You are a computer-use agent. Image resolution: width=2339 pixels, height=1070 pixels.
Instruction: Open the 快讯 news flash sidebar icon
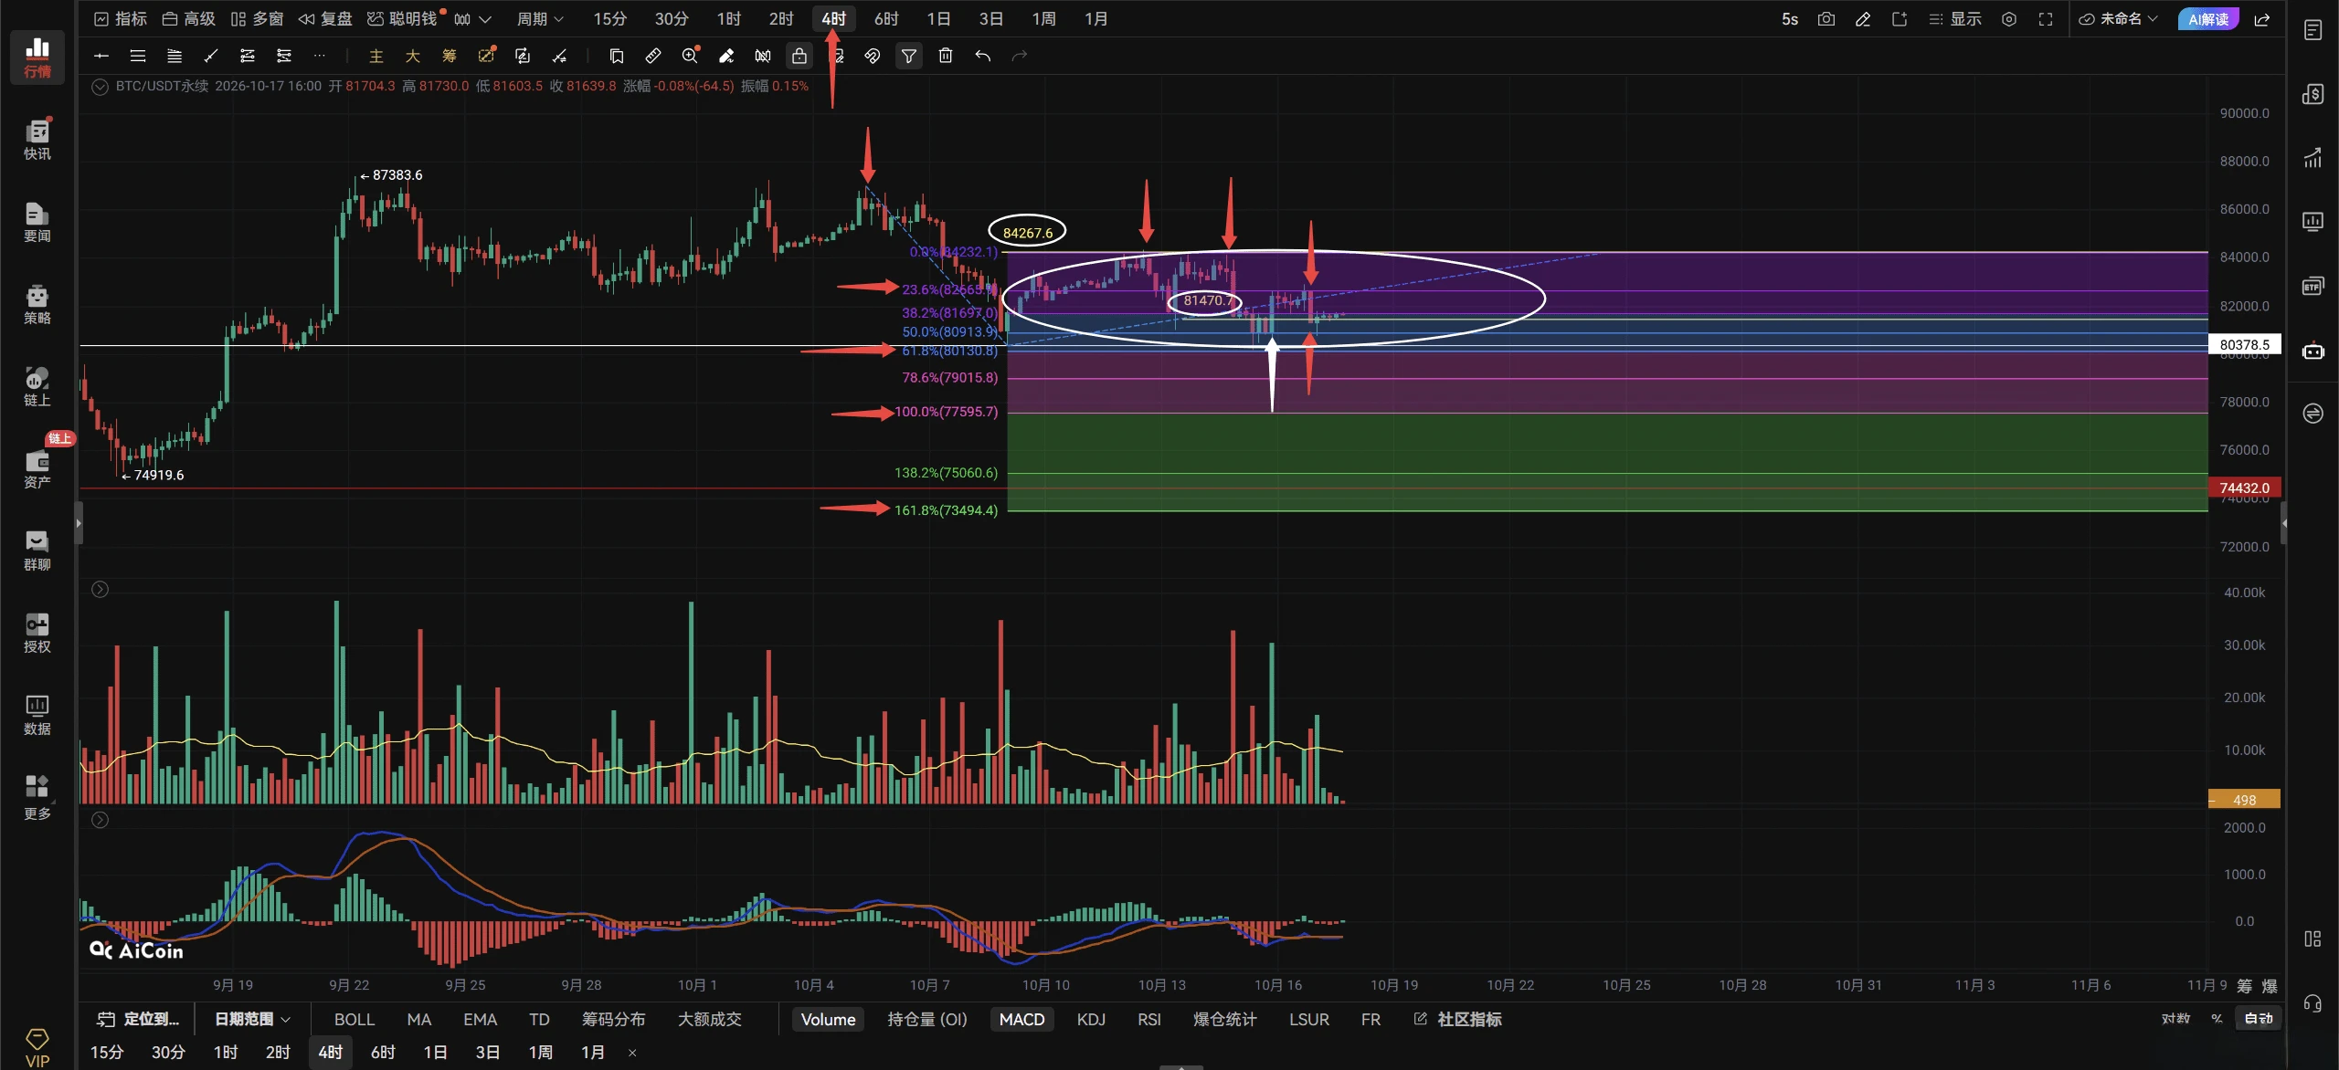coord(37,139)
